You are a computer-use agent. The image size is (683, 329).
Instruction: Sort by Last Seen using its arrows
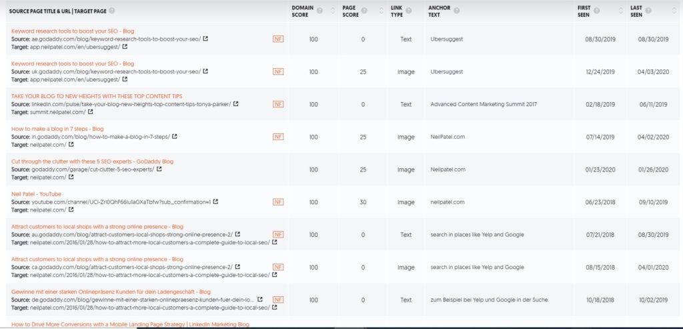click(674, 11)
